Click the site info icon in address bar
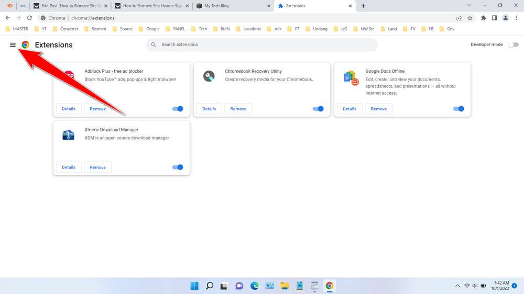The image size is (524, 294). pyautogui.click(x=43, y=18)
